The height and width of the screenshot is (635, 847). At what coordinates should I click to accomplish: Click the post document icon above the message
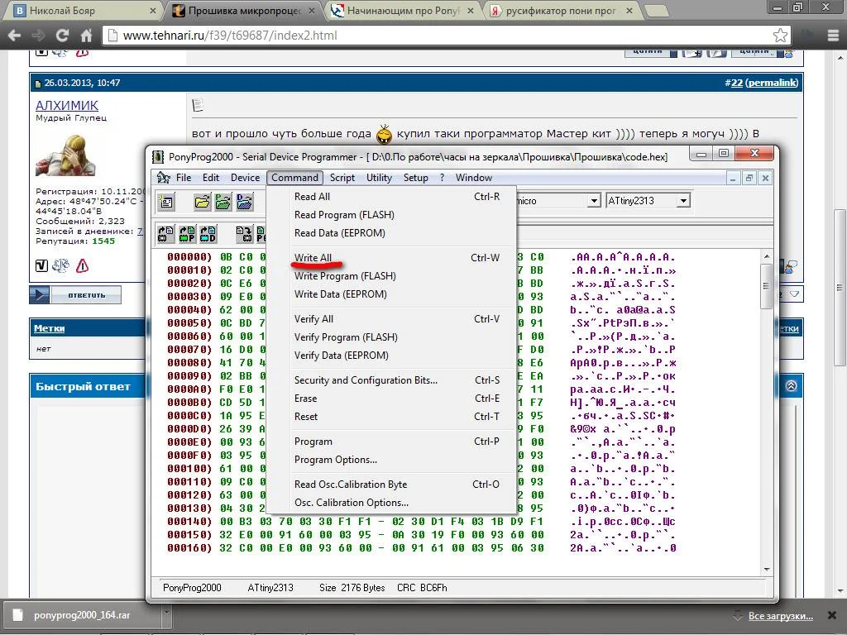pyautogui.click(x=198, y=105)
